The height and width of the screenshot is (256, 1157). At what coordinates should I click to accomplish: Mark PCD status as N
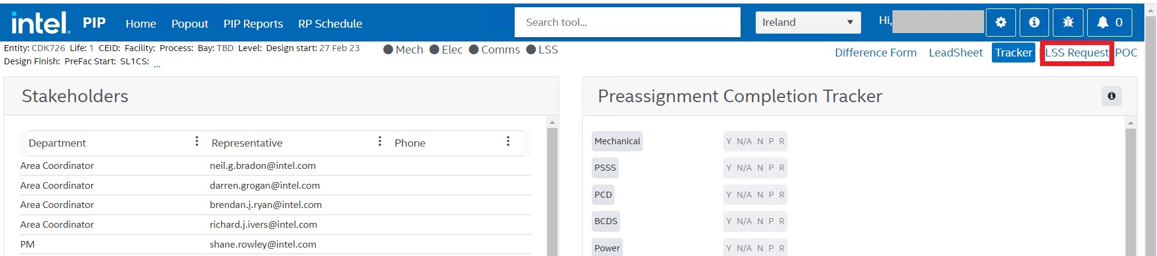coord(760,195)
